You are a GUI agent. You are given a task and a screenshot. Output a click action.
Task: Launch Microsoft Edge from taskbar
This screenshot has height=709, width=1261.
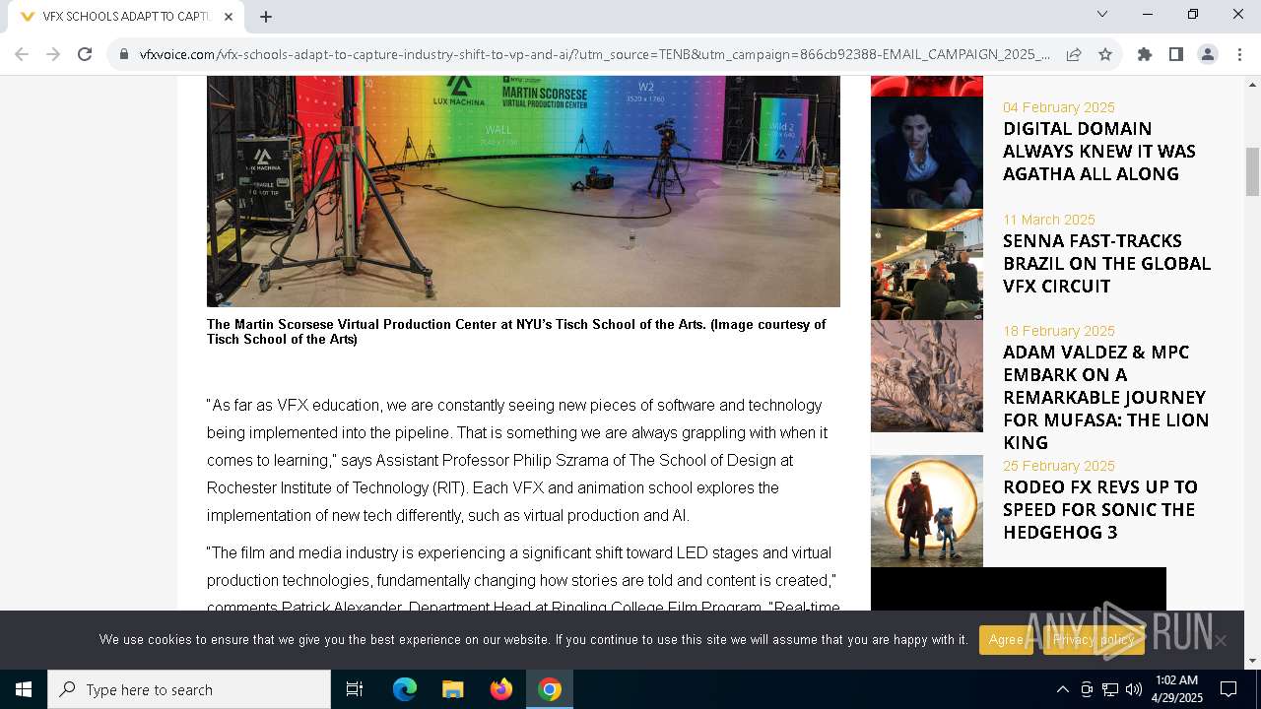click(405, 689)
